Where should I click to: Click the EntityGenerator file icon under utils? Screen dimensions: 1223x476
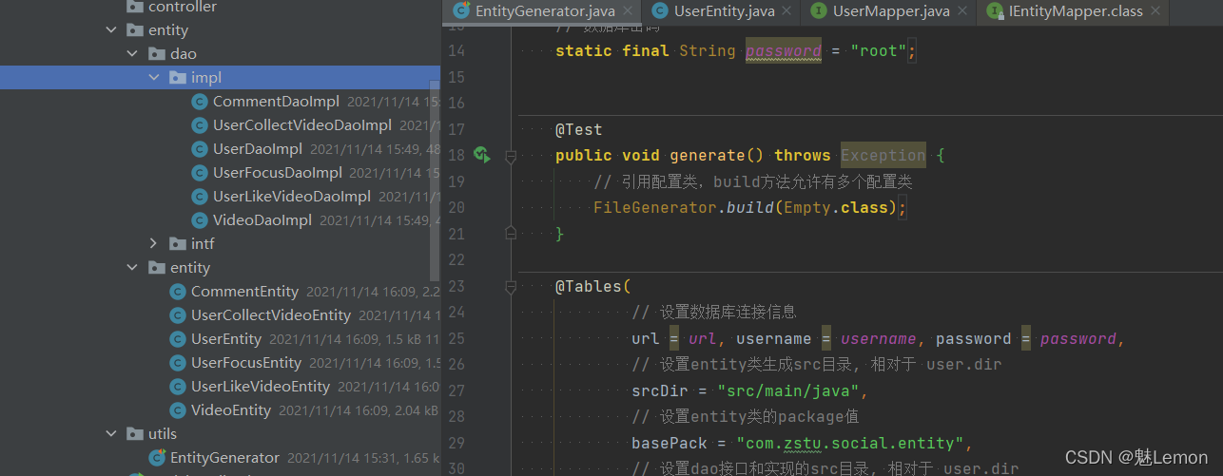point(157,458)
